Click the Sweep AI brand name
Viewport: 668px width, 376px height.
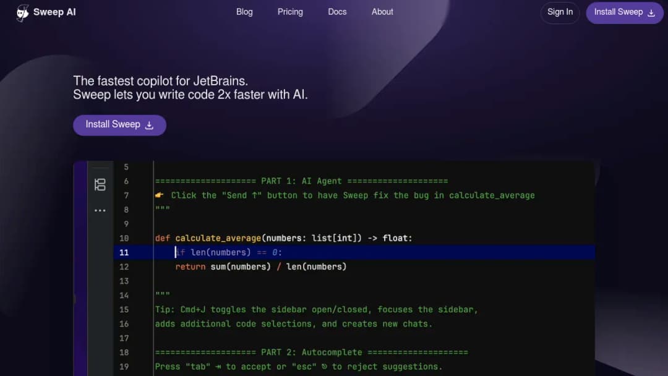54,12
